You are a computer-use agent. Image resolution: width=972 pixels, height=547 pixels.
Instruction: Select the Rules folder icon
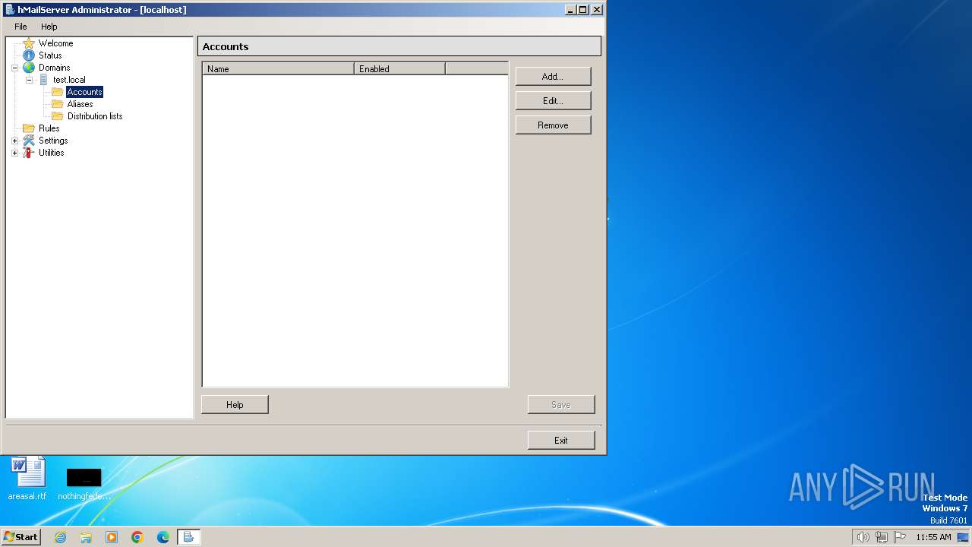[29, 128]
